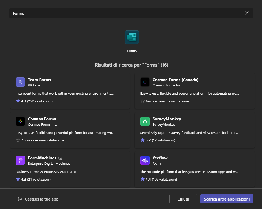Viewport: 262px width, 209px height.
Task: Click the SurveyMonkey description text
Action: tap(189, 133)
